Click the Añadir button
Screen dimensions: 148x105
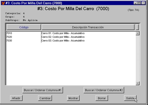16,98
